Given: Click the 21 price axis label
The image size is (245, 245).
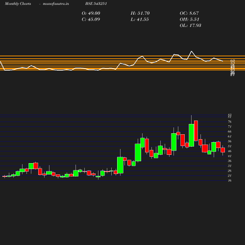Looking at the screenshot, I should 230,175.
